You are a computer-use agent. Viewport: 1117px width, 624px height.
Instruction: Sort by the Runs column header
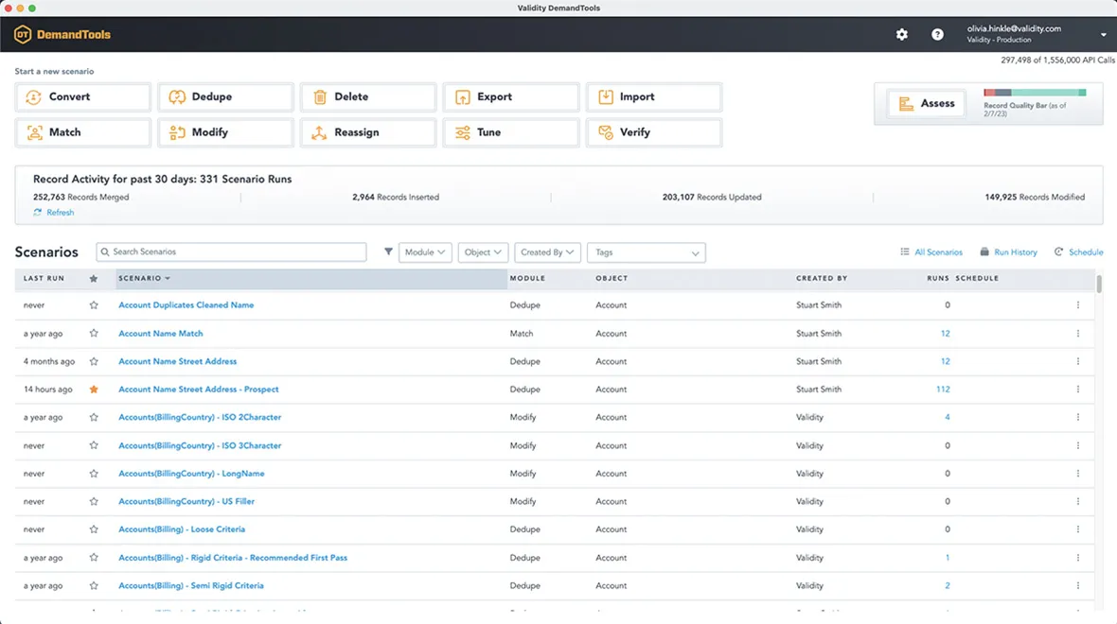938,279
